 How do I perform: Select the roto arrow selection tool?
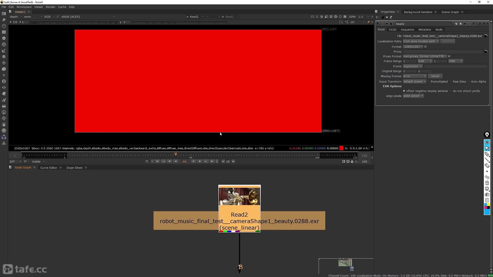tap(487, 149)
